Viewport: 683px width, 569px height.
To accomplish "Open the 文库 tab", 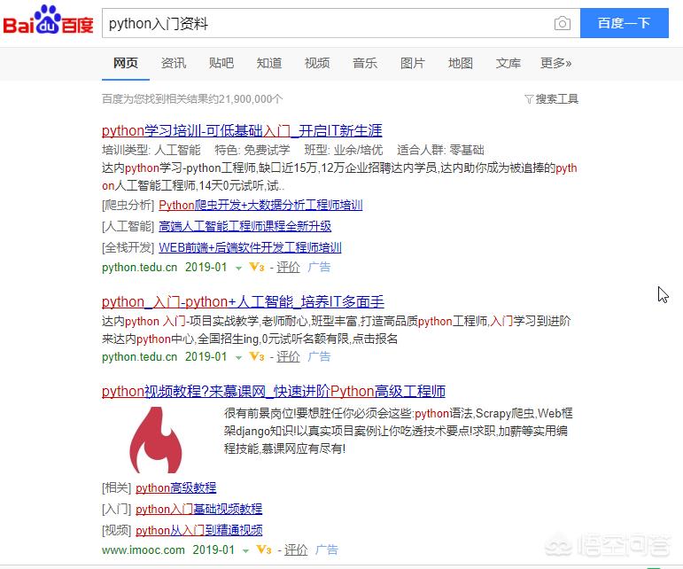I will click(508, 63).
